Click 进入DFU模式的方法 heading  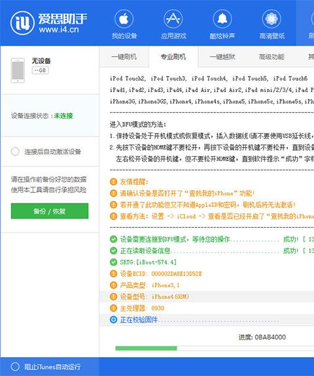[x=137, y=124]
